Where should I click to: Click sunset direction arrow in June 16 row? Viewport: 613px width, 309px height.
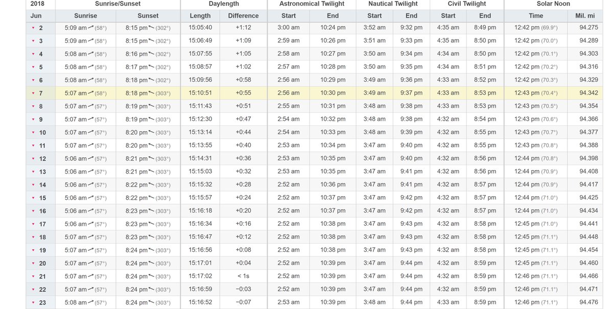coord(152,210)
